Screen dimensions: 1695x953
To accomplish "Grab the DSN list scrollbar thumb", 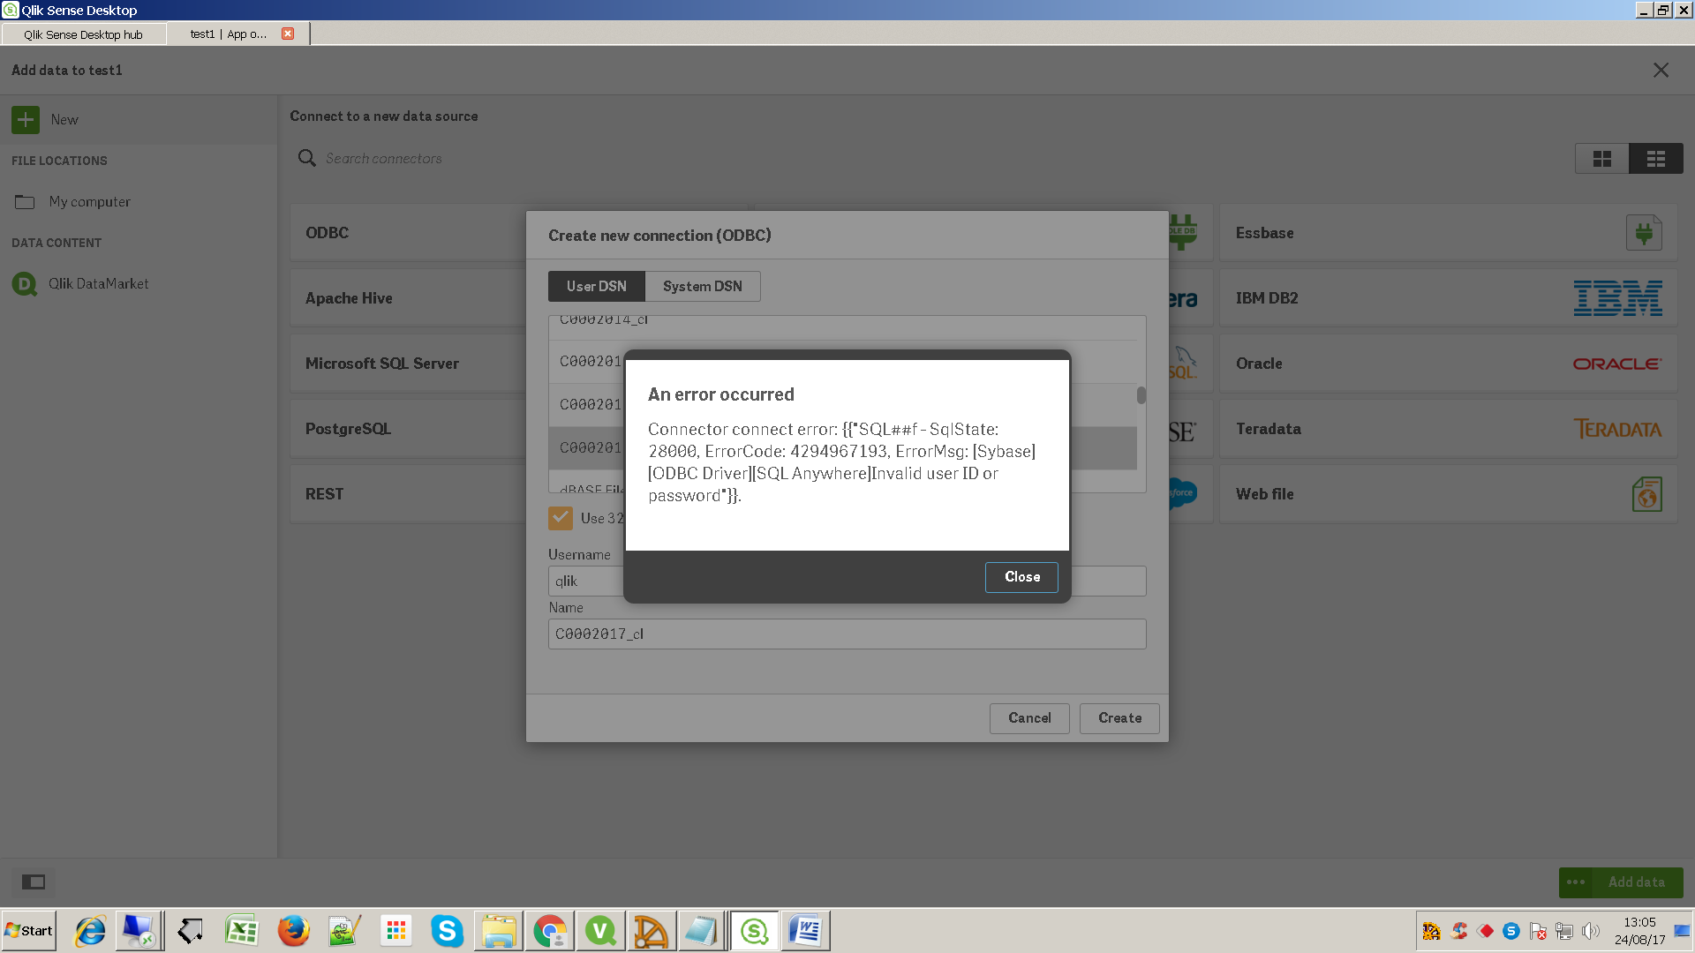I will [x=1141, y=395].
